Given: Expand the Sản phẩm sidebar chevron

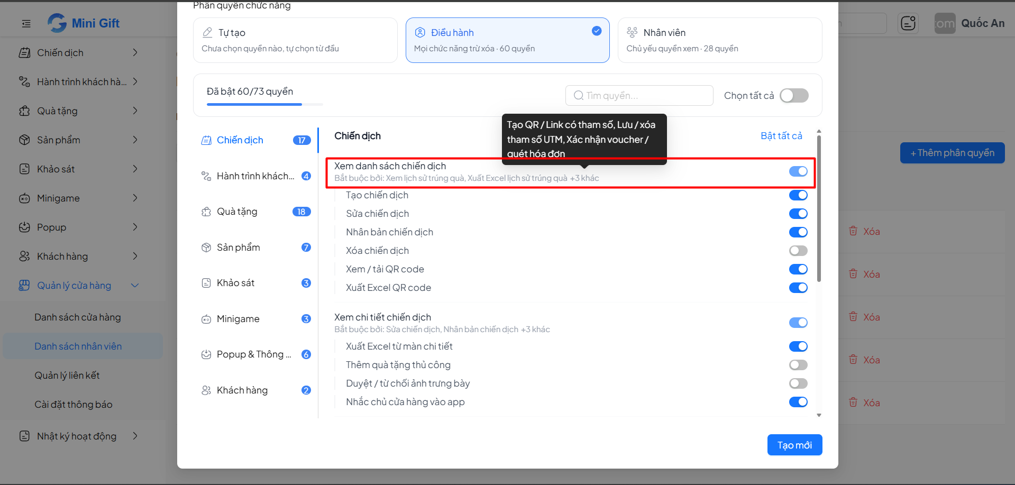Looking at the screenshot, I should 135,140.
